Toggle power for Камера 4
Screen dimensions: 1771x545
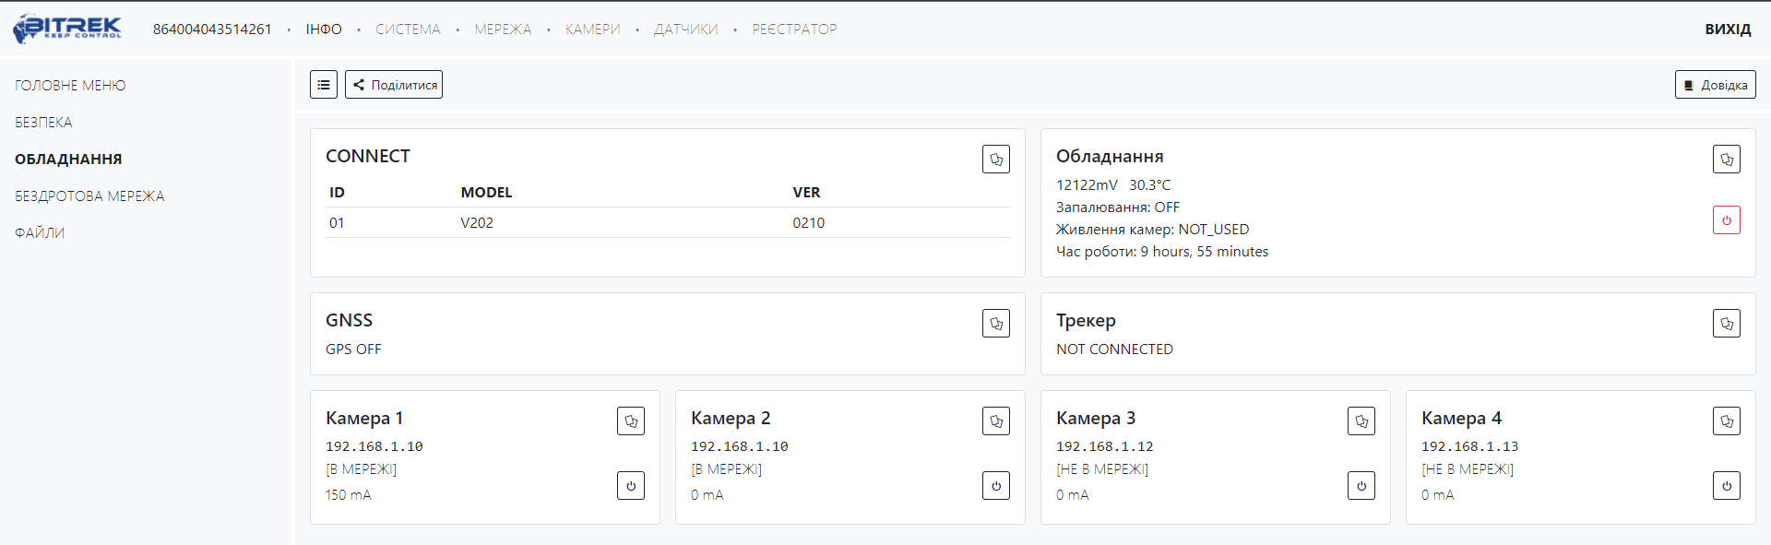tap(1726, 486)
